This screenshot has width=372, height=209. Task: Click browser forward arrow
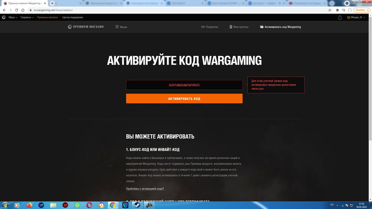(x=10, y=10)
